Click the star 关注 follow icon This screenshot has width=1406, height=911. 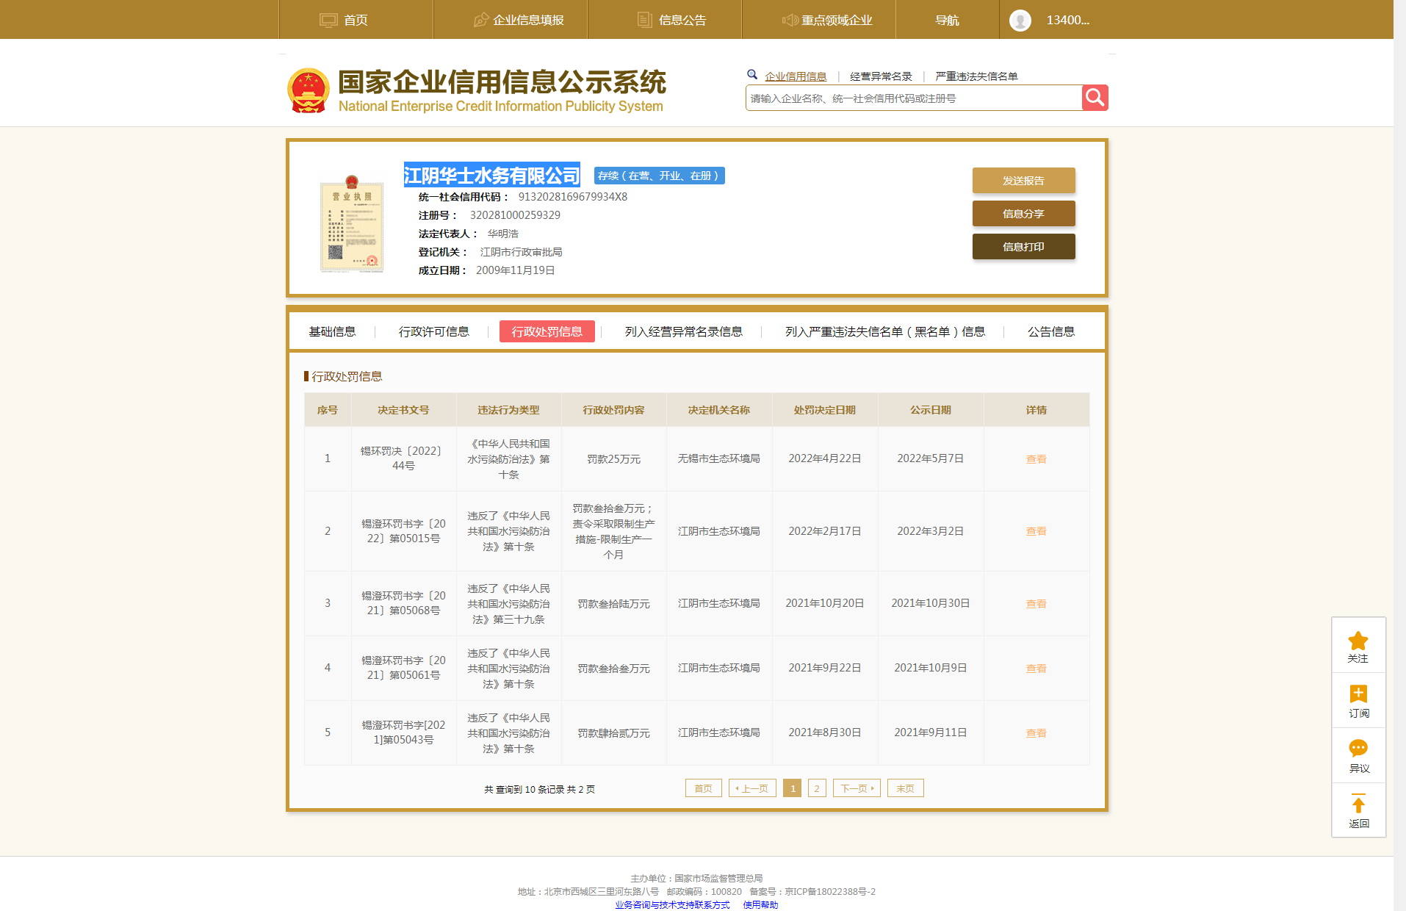coord(1358,641)
